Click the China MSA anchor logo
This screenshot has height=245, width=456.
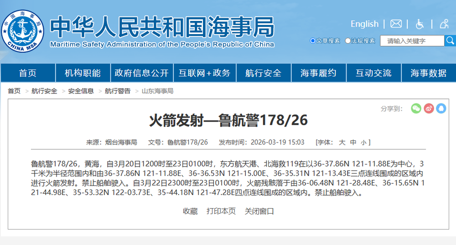point(23,31)
